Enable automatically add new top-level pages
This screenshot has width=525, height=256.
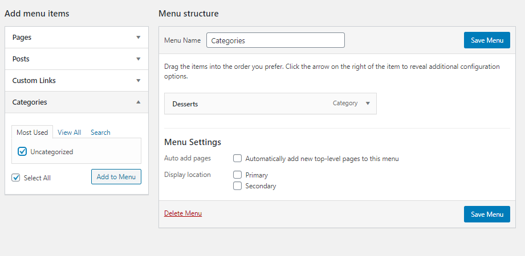238,158
